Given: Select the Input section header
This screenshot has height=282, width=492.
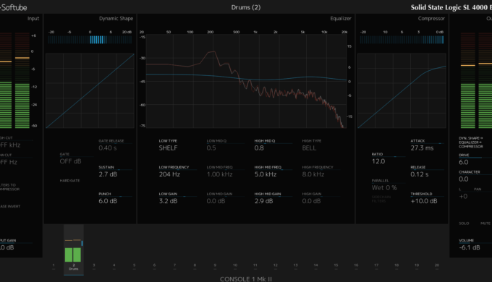Looking at the screenshot, I should pos(33,19).
